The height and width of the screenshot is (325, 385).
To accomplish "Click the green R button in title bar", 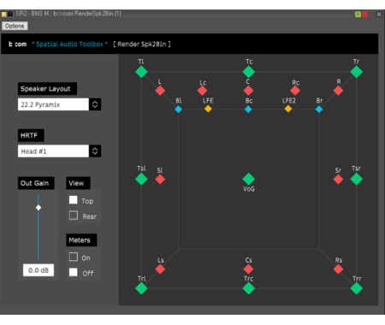I will click(x=358, y=15).
